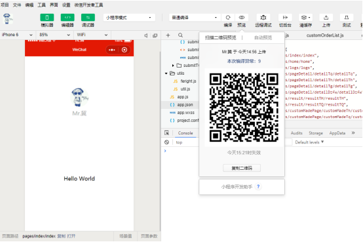
Task: Click the upload icon in toolbar
Action: click(326, 18)
